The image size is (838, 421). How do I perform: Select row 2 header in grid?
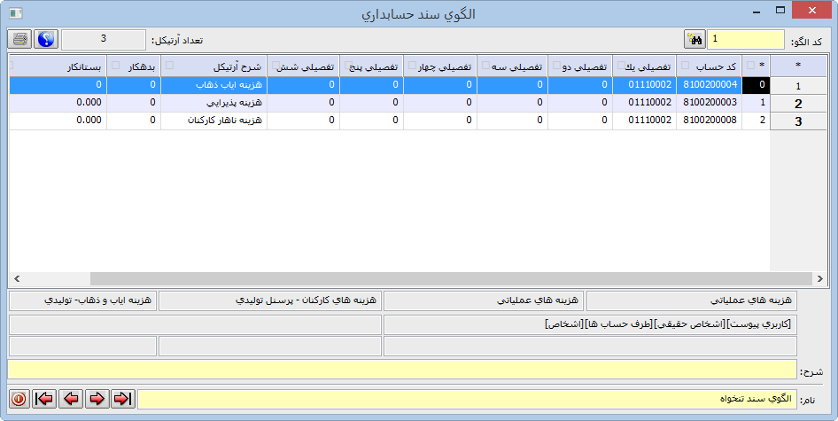coord(797,104)
